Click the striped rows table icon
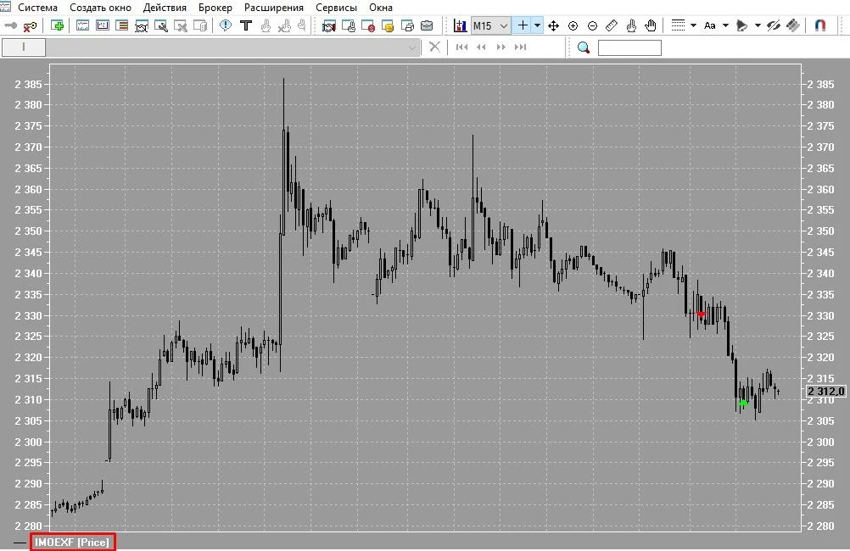Image resolution: width=850 pixels, height=551 pixels. [x=122, y=25]
